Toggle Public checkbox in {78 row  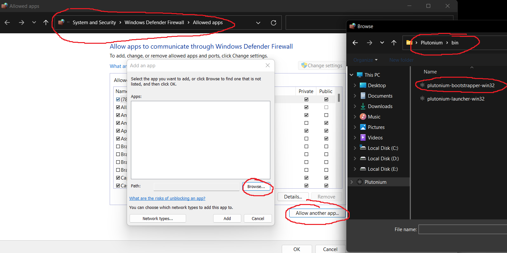326,100
